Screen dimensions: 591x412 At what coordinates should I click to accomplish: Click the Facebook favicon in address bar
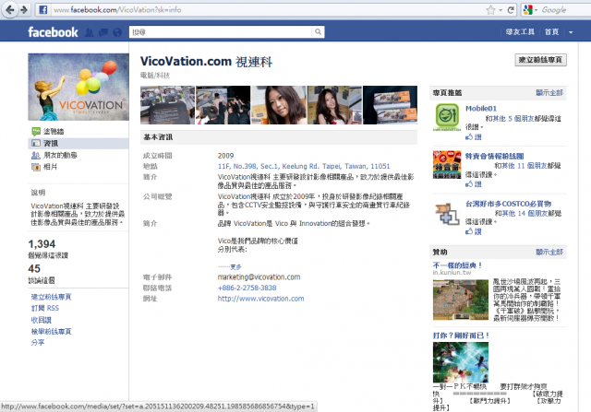[x=43, y=10]
